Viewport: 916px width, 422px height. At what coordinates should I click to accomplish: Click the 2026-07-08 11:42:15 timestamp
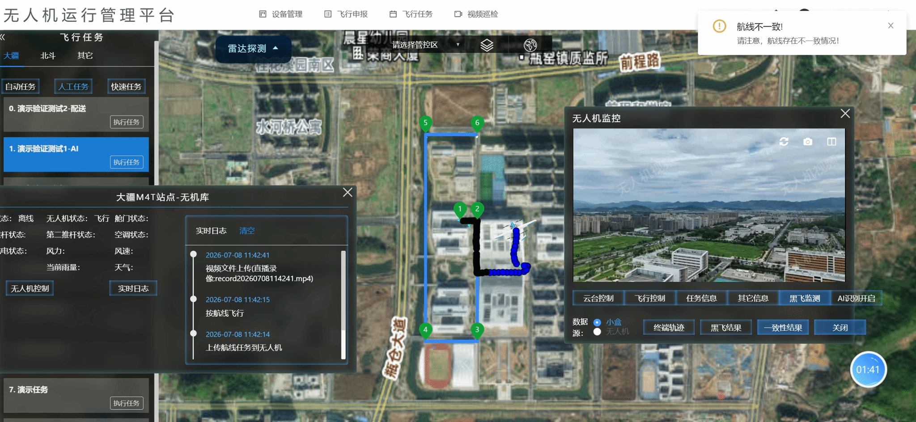click(237, 300)
